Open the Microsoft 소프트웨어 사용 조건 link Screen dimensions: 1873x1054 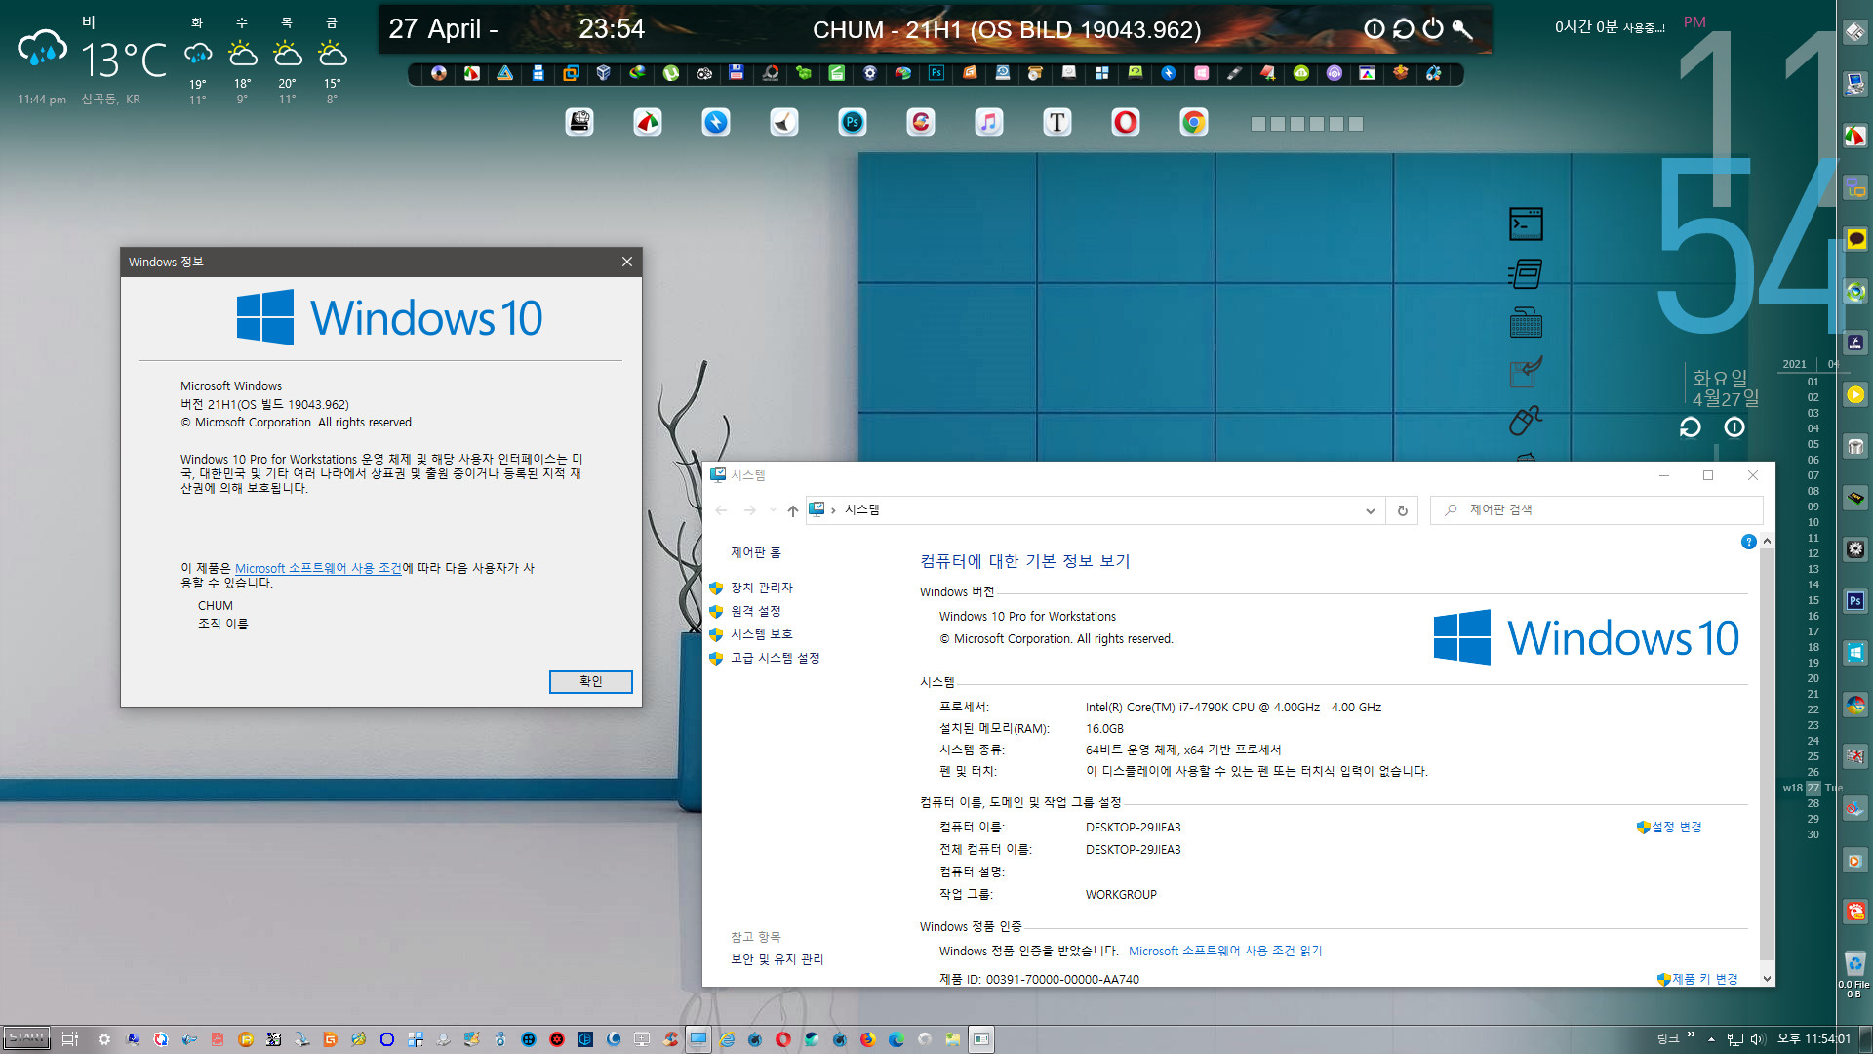click(x=318, y=568)
